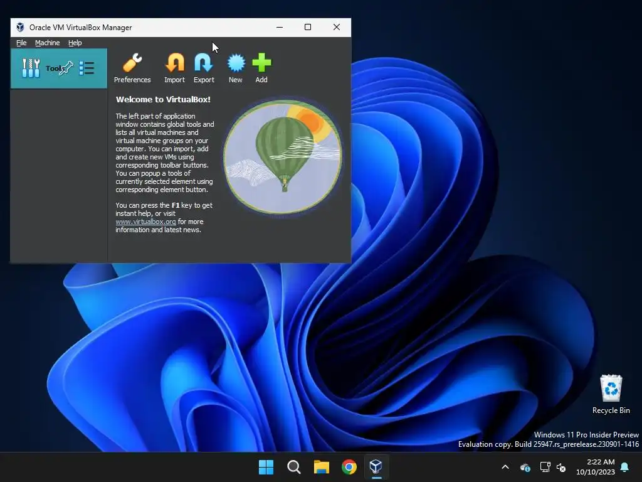The height and width of the screenshot is (482, 642).
Task: Open the Machine menu
Action: pyautogui.click(x=48, y=43)
